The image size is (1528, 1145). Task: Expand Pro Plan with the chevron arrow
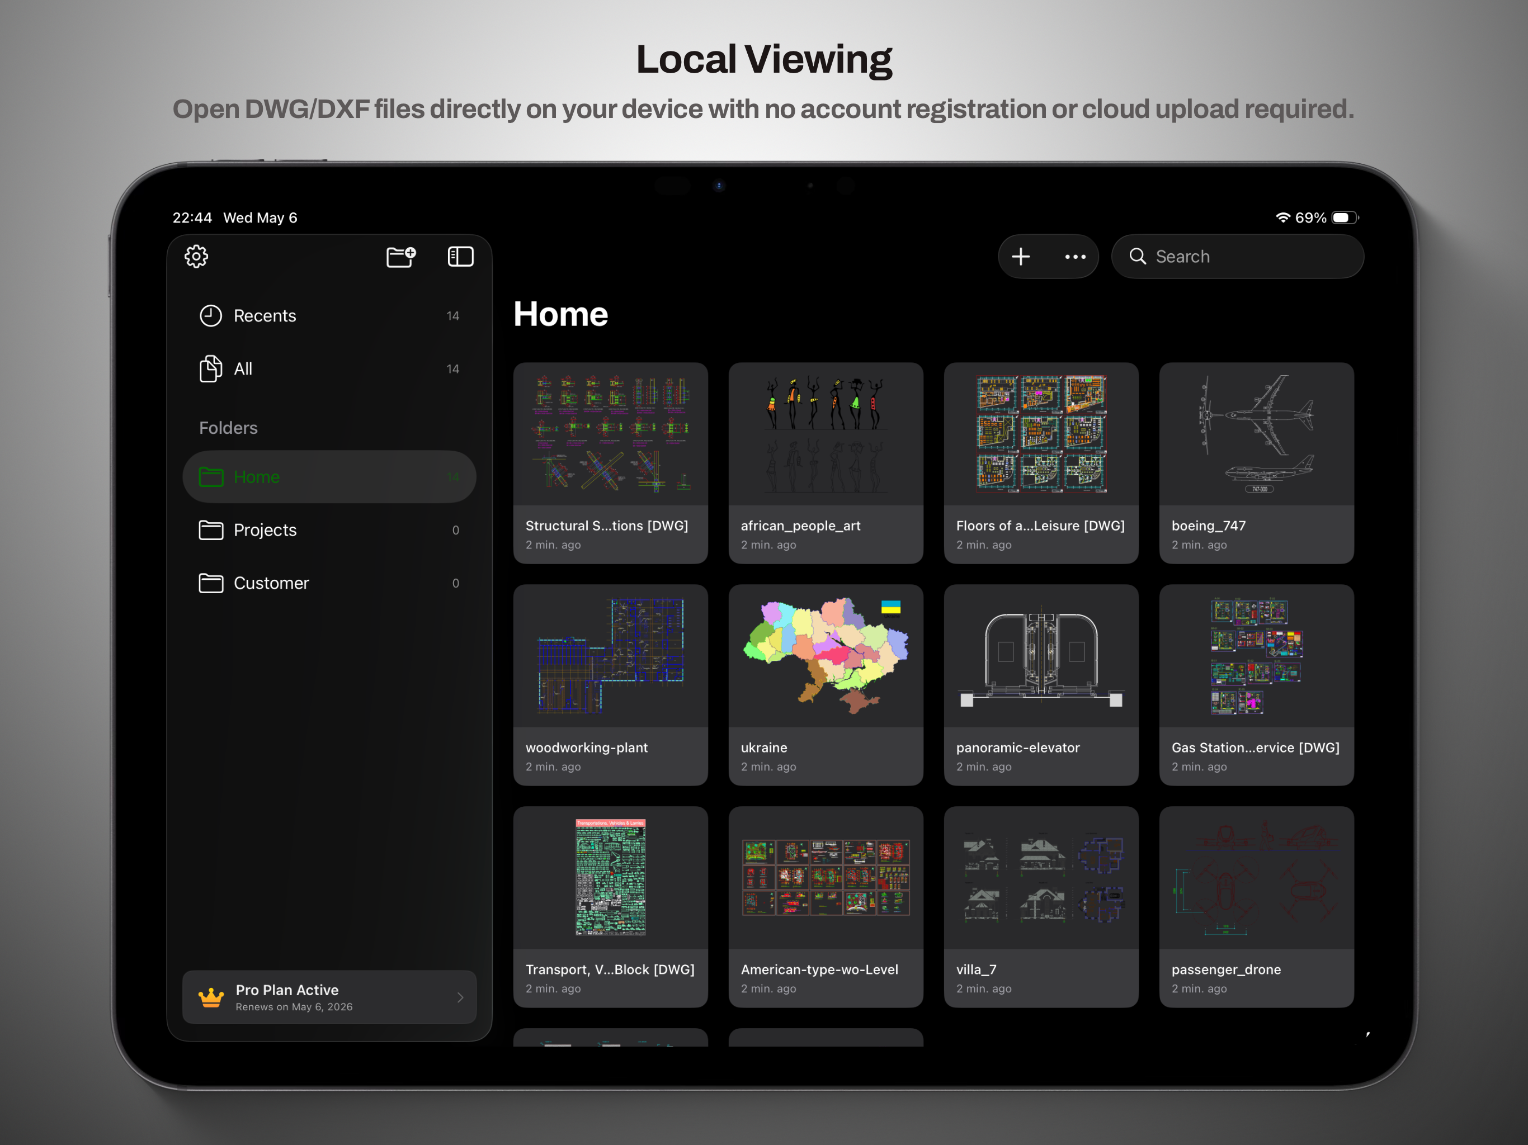[460, 997]
